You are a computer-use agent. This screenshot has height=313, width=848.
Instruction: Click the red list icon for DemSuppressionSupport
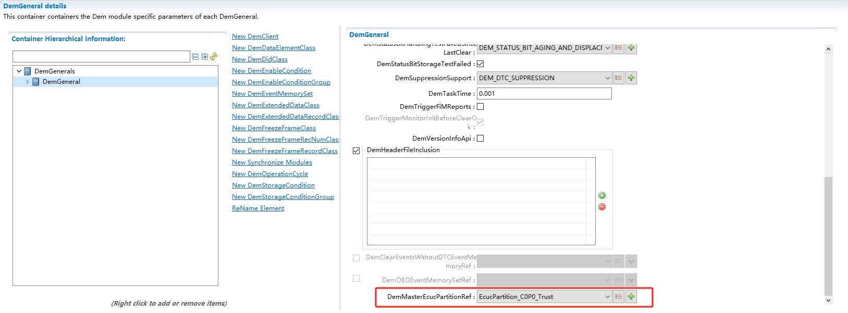(x=619, y=78)
